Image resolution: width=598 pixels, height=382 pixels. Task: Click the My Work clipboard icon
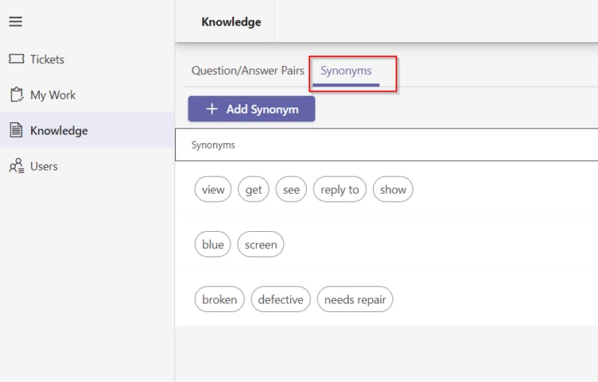tap(16, 95)
